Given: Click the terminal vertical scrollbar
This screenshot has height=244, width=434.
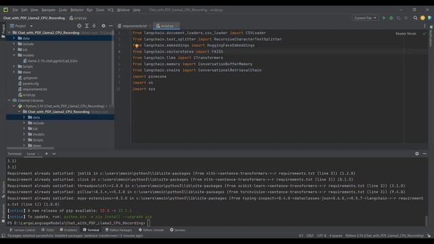Looking at the screenshot, I should pos(427,220).
